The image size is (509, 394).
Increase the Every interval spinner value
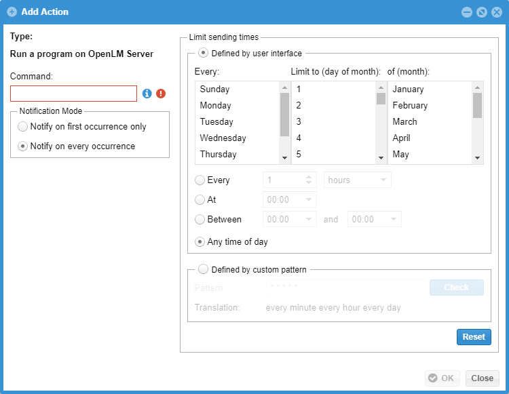click(x=309, y=177)
